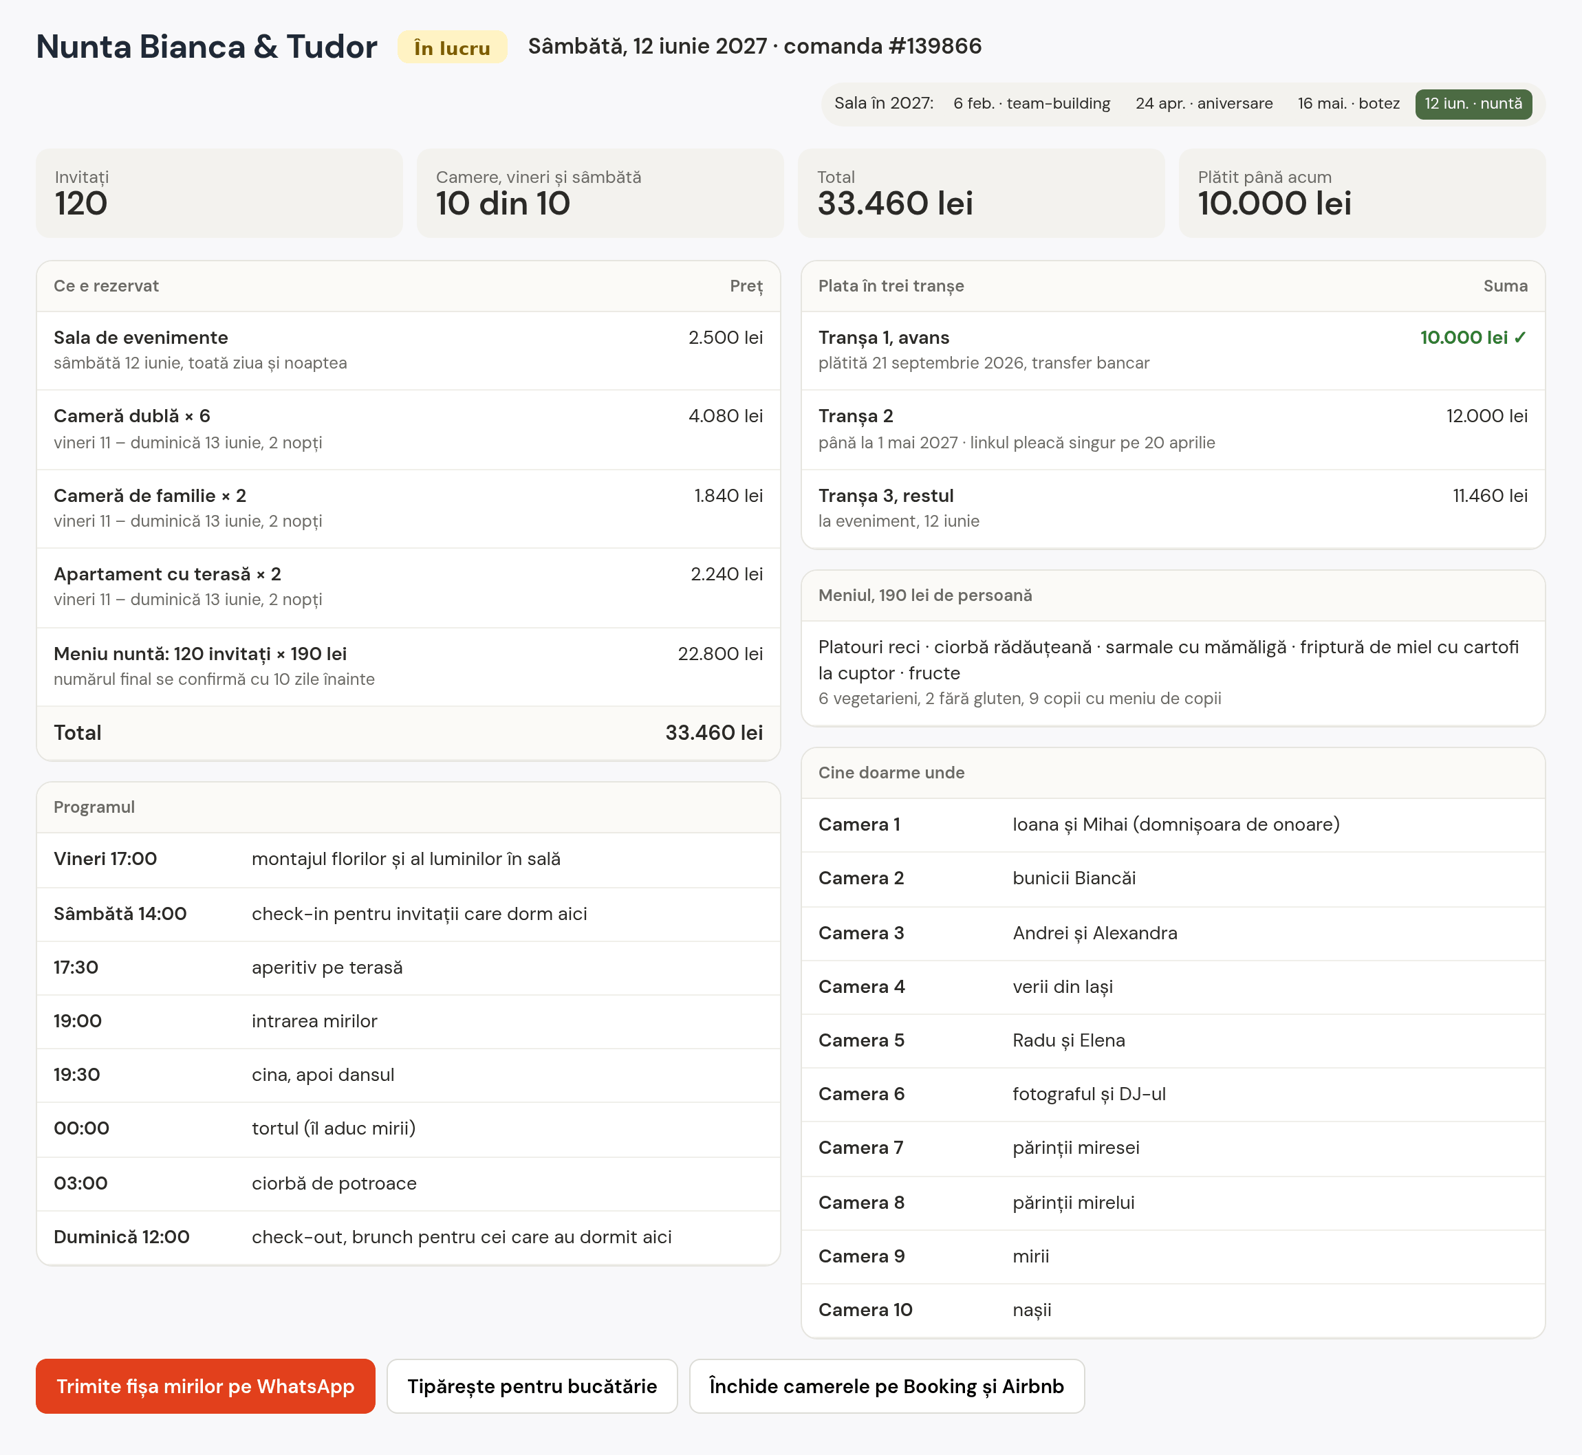Open the Plătit până acum card
Viewport: 1582px width, 1455px height.
coord(1363,193)
